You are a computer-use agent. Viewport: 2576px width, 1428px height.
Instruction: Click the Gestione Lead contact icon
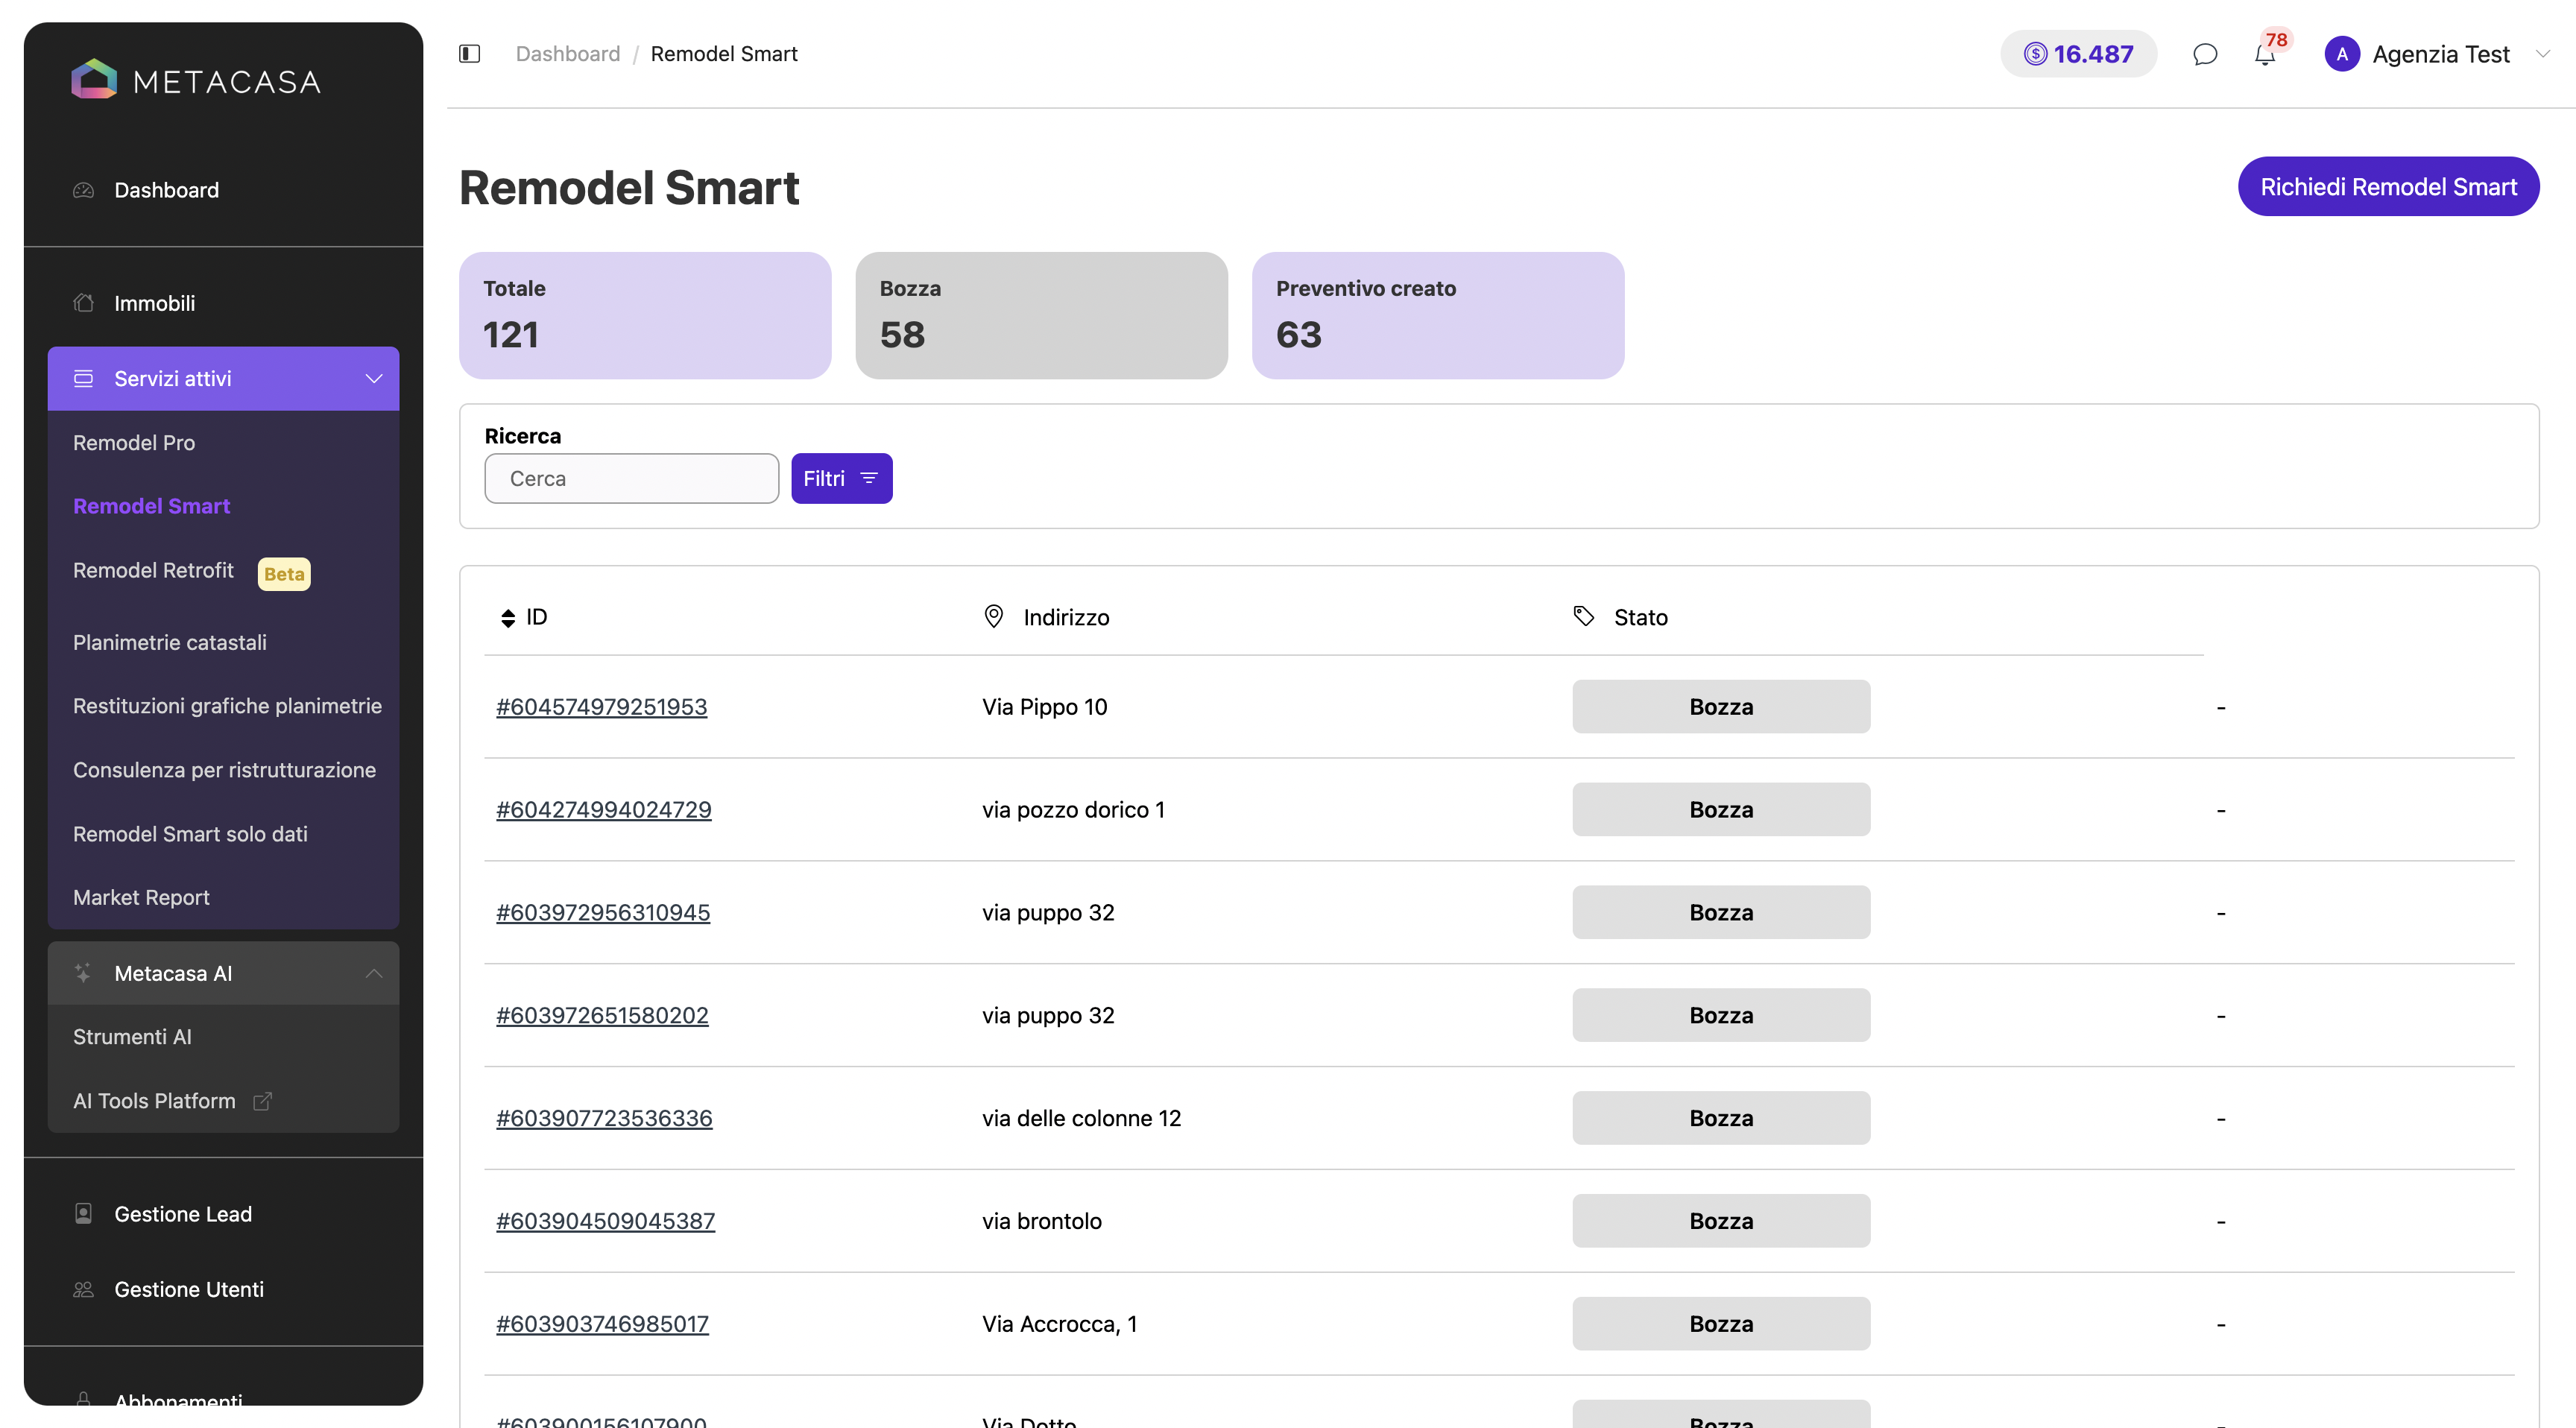84,1214
